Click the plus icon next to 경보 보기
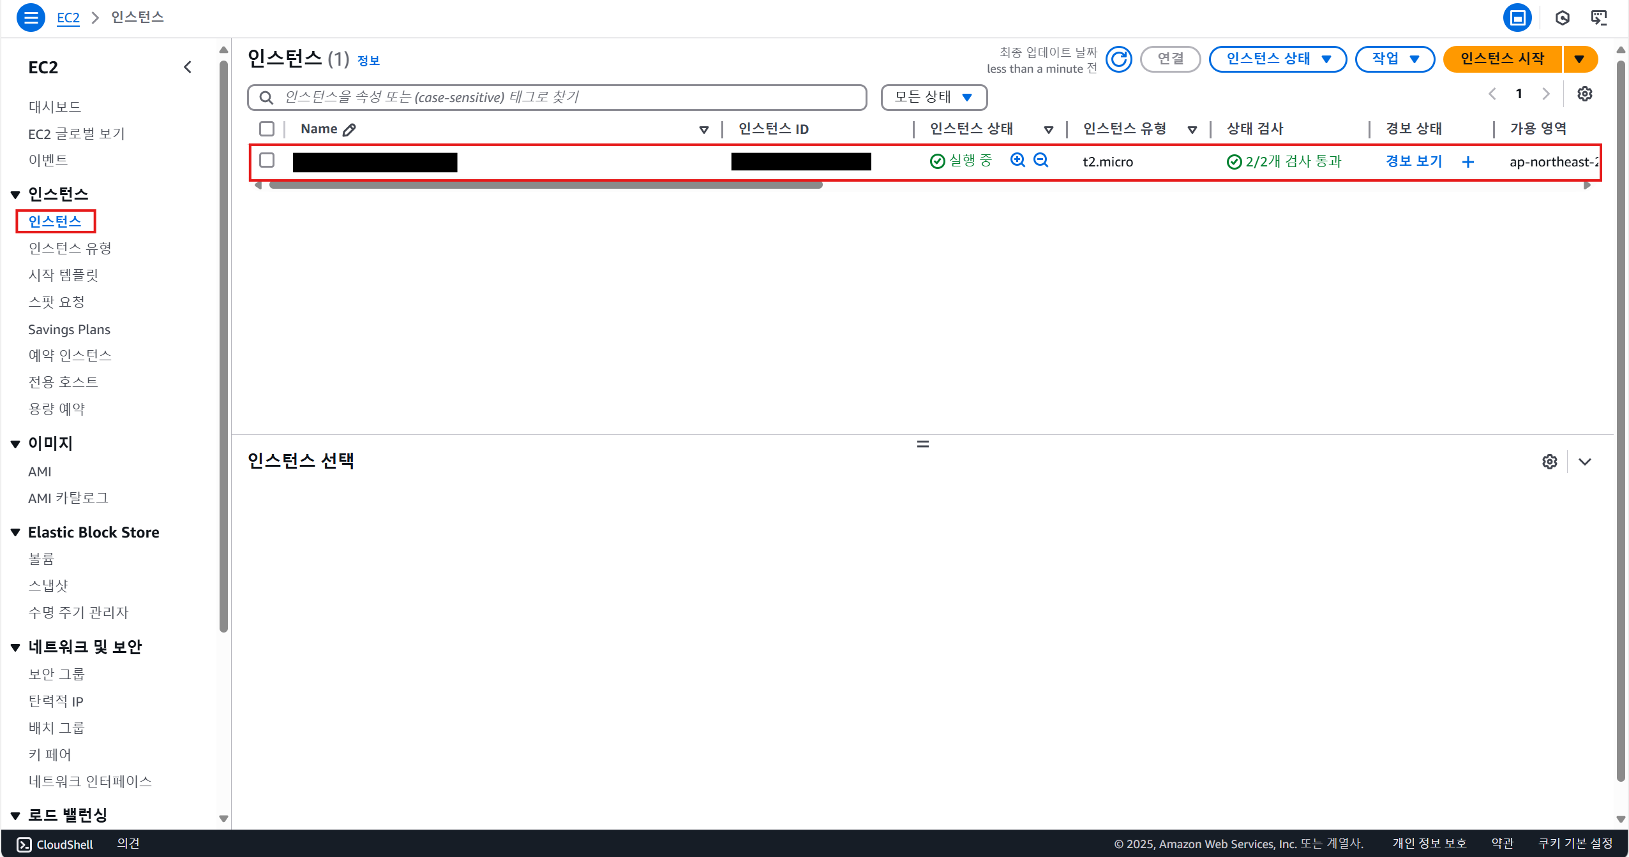 pos(1468,162)
